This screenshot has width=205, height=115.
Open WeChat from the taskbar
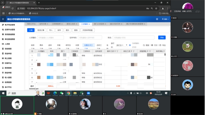(62, 93)
